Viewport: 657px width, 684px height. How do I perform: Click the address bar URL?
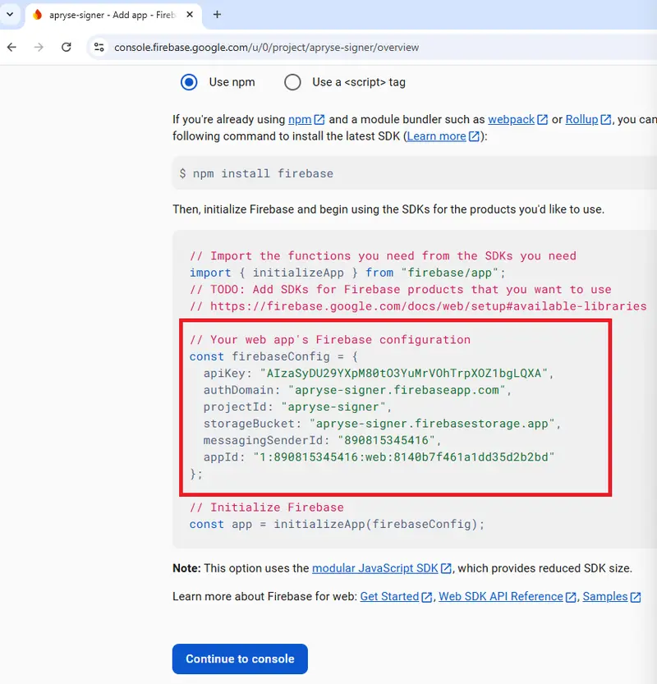(x=267, y=47)
